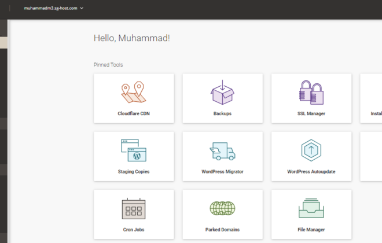Click the Backups label text

pos(222,113)
